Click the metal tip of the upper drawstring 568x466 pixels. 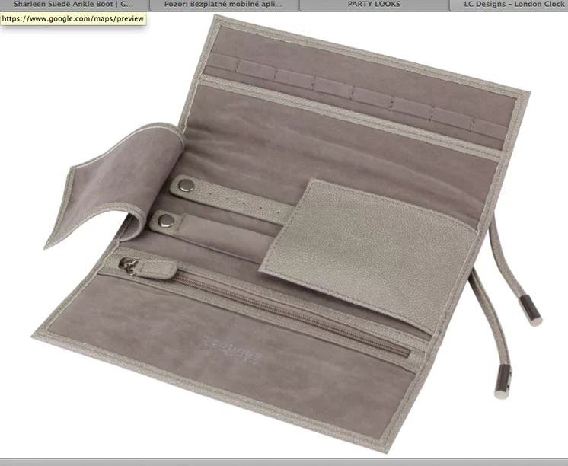click(531, 311)
